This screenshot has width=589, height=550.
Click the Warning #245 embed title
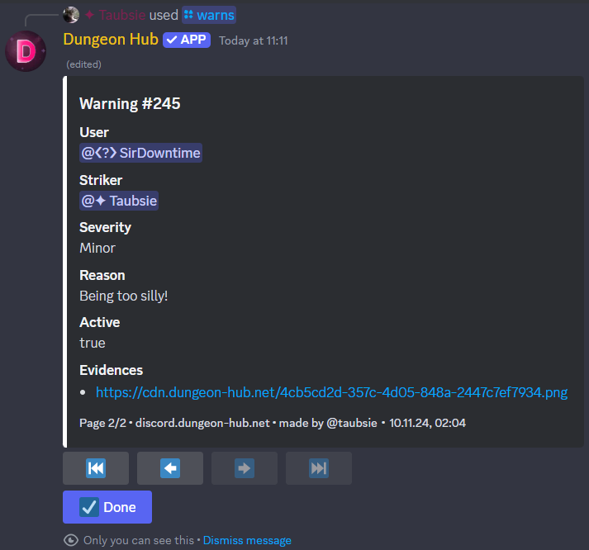130,103
